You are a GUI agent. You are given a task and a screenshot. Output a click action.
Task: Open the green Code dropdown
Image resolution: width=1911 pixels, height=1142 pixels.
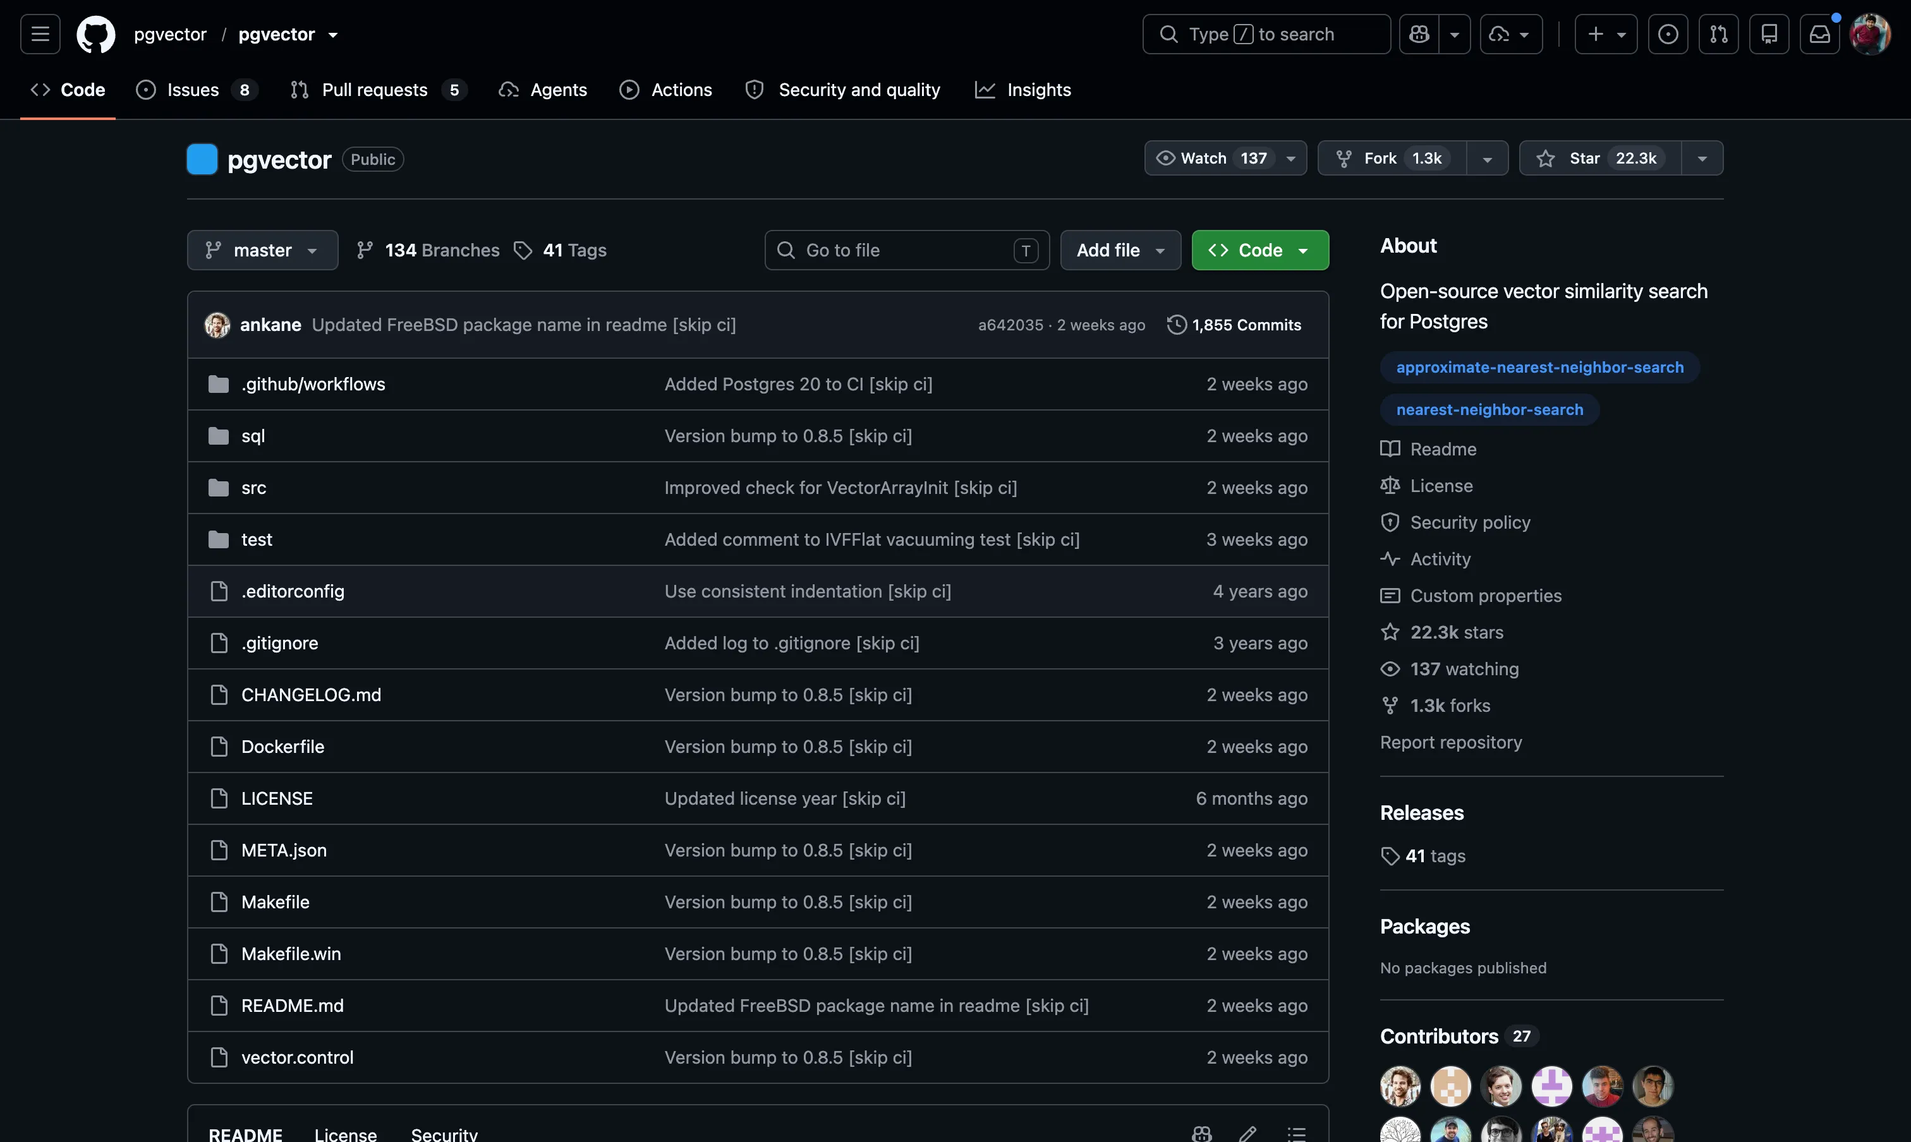tap(1259, 250)
